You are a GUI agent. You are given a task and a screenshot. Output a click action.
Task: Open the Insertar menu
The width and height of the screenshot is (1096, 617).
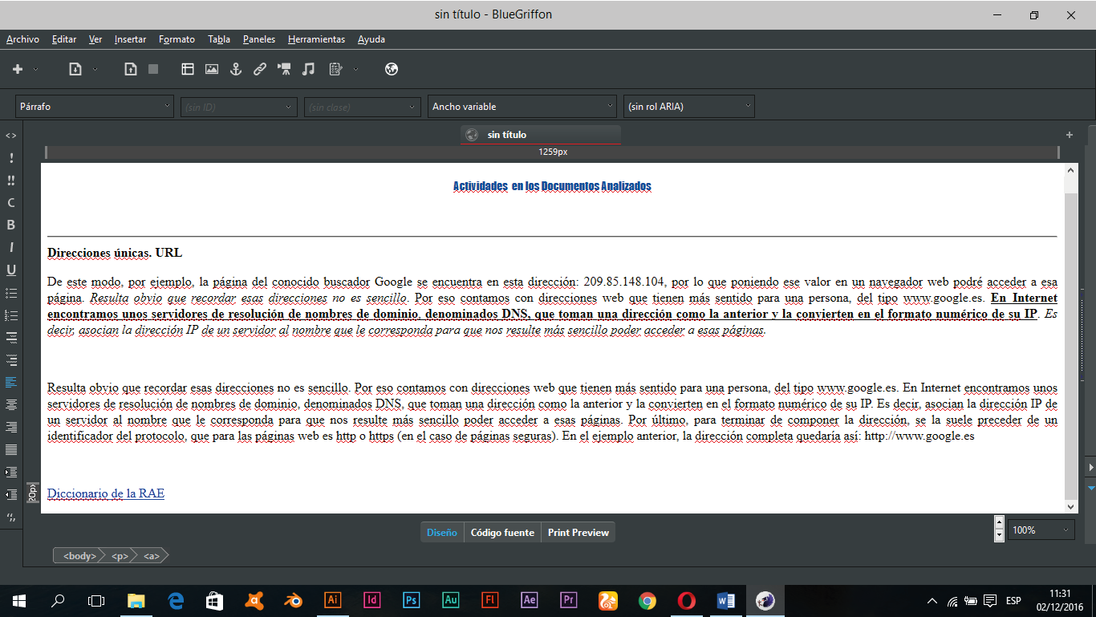point(130,39)
